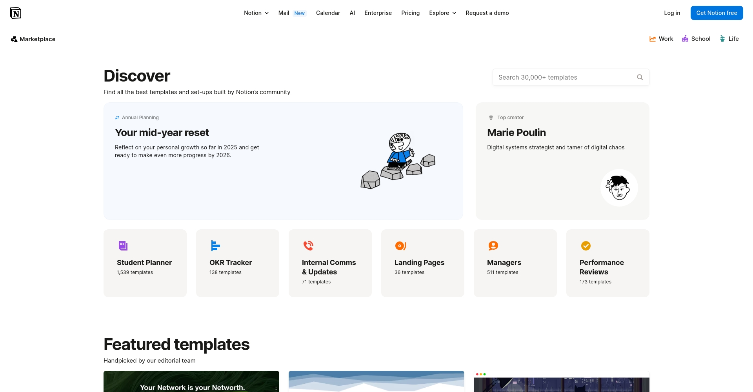Expand the Notion dropdown menu
Screen dimensions: 753x392
coord(256,13)
